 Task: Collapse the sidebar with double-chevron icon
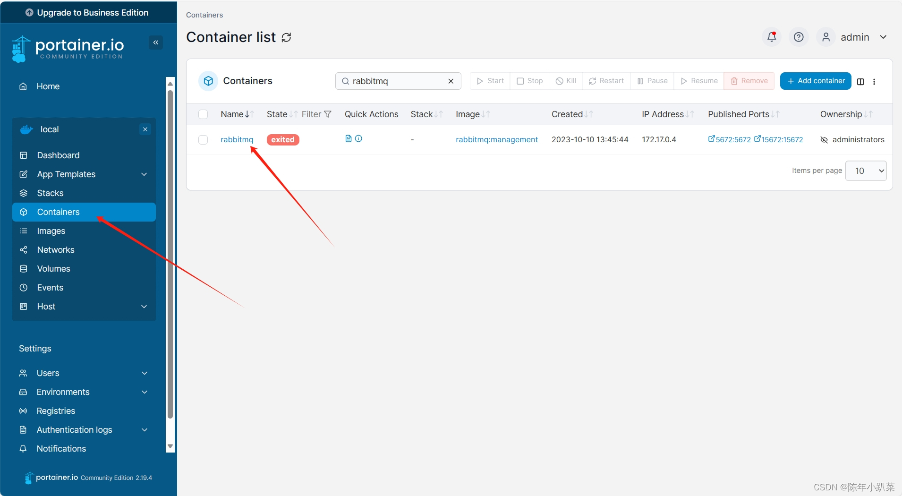pyautogui.click(x=156, y=43)
